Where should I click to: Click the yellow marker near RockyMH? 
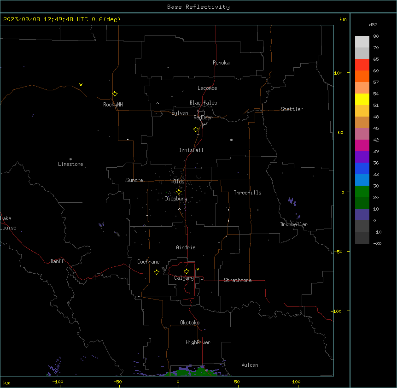tap(115, 94)
